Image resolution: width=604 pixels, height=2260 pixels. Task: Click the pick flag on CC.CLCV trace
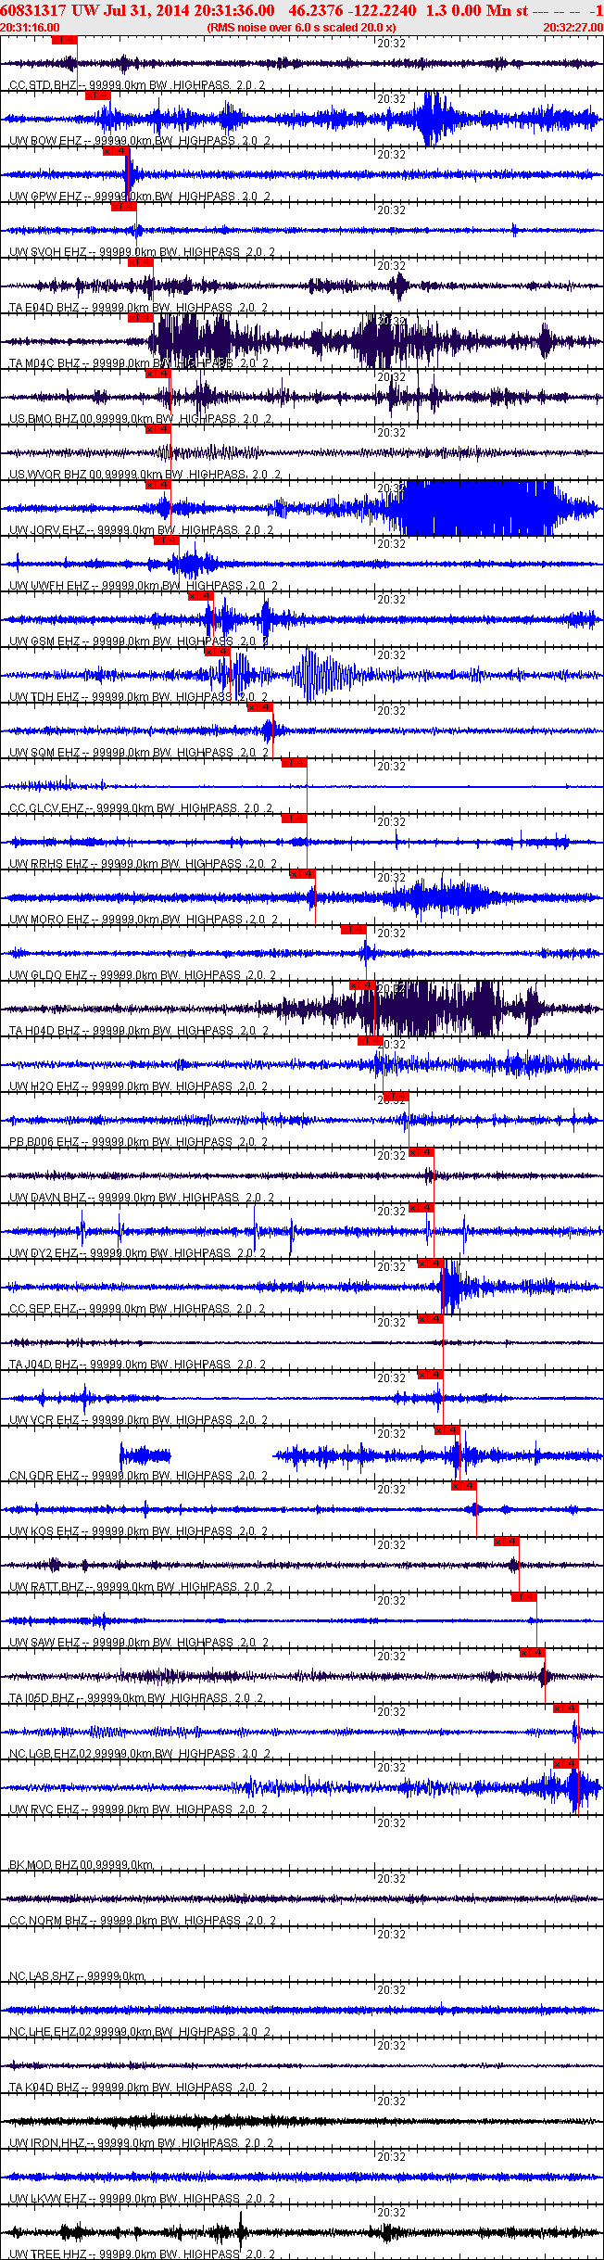tap(295, 763)
